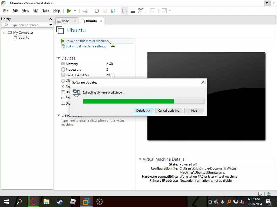This screenshot has height=207, width=277.
Task: Toggle the thumbnail bar view icon
Action: click(x=133, y=11)
